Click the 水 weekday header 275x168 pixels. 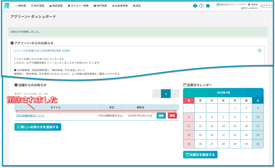pyautogui.click(x=223, y=100)
